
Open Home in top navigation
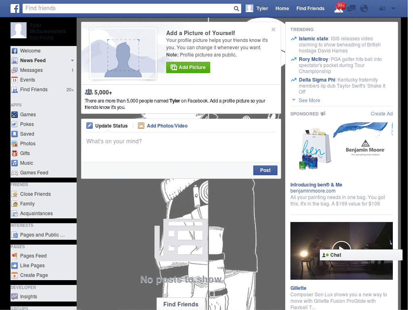(282, 8)
